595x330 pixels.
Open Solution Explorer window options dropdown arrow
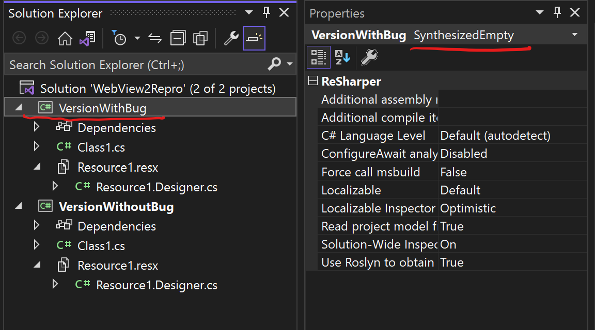click(249, 12)
